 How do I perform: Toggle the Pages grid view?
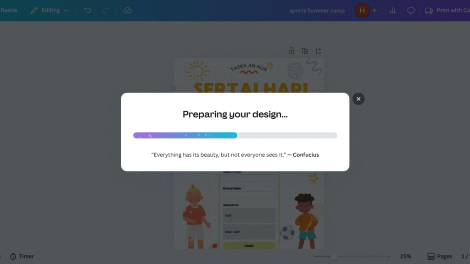439,256
